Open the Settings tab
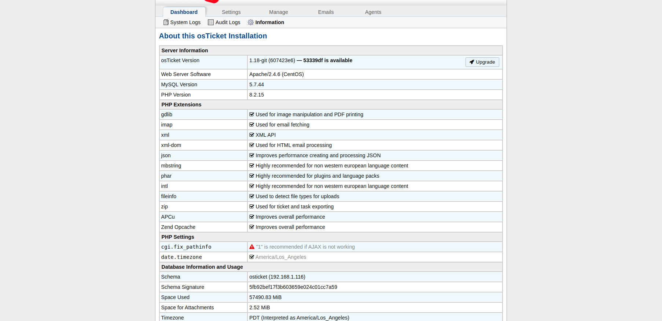 pyautogui.click(x=231, y=12)
